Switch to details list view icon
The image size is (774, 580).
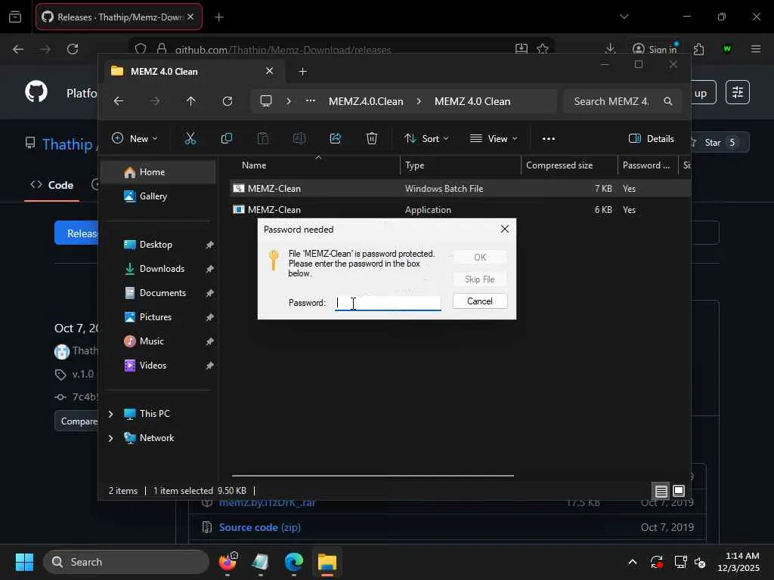point(661,491)
